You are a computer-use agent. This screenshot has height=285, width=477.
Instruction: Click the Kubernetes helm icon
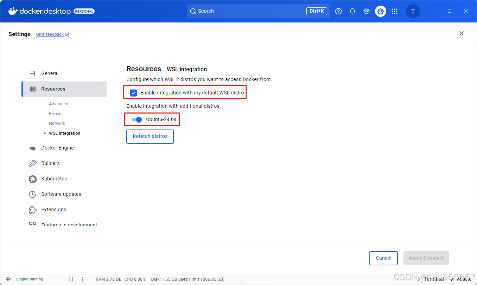33,179
